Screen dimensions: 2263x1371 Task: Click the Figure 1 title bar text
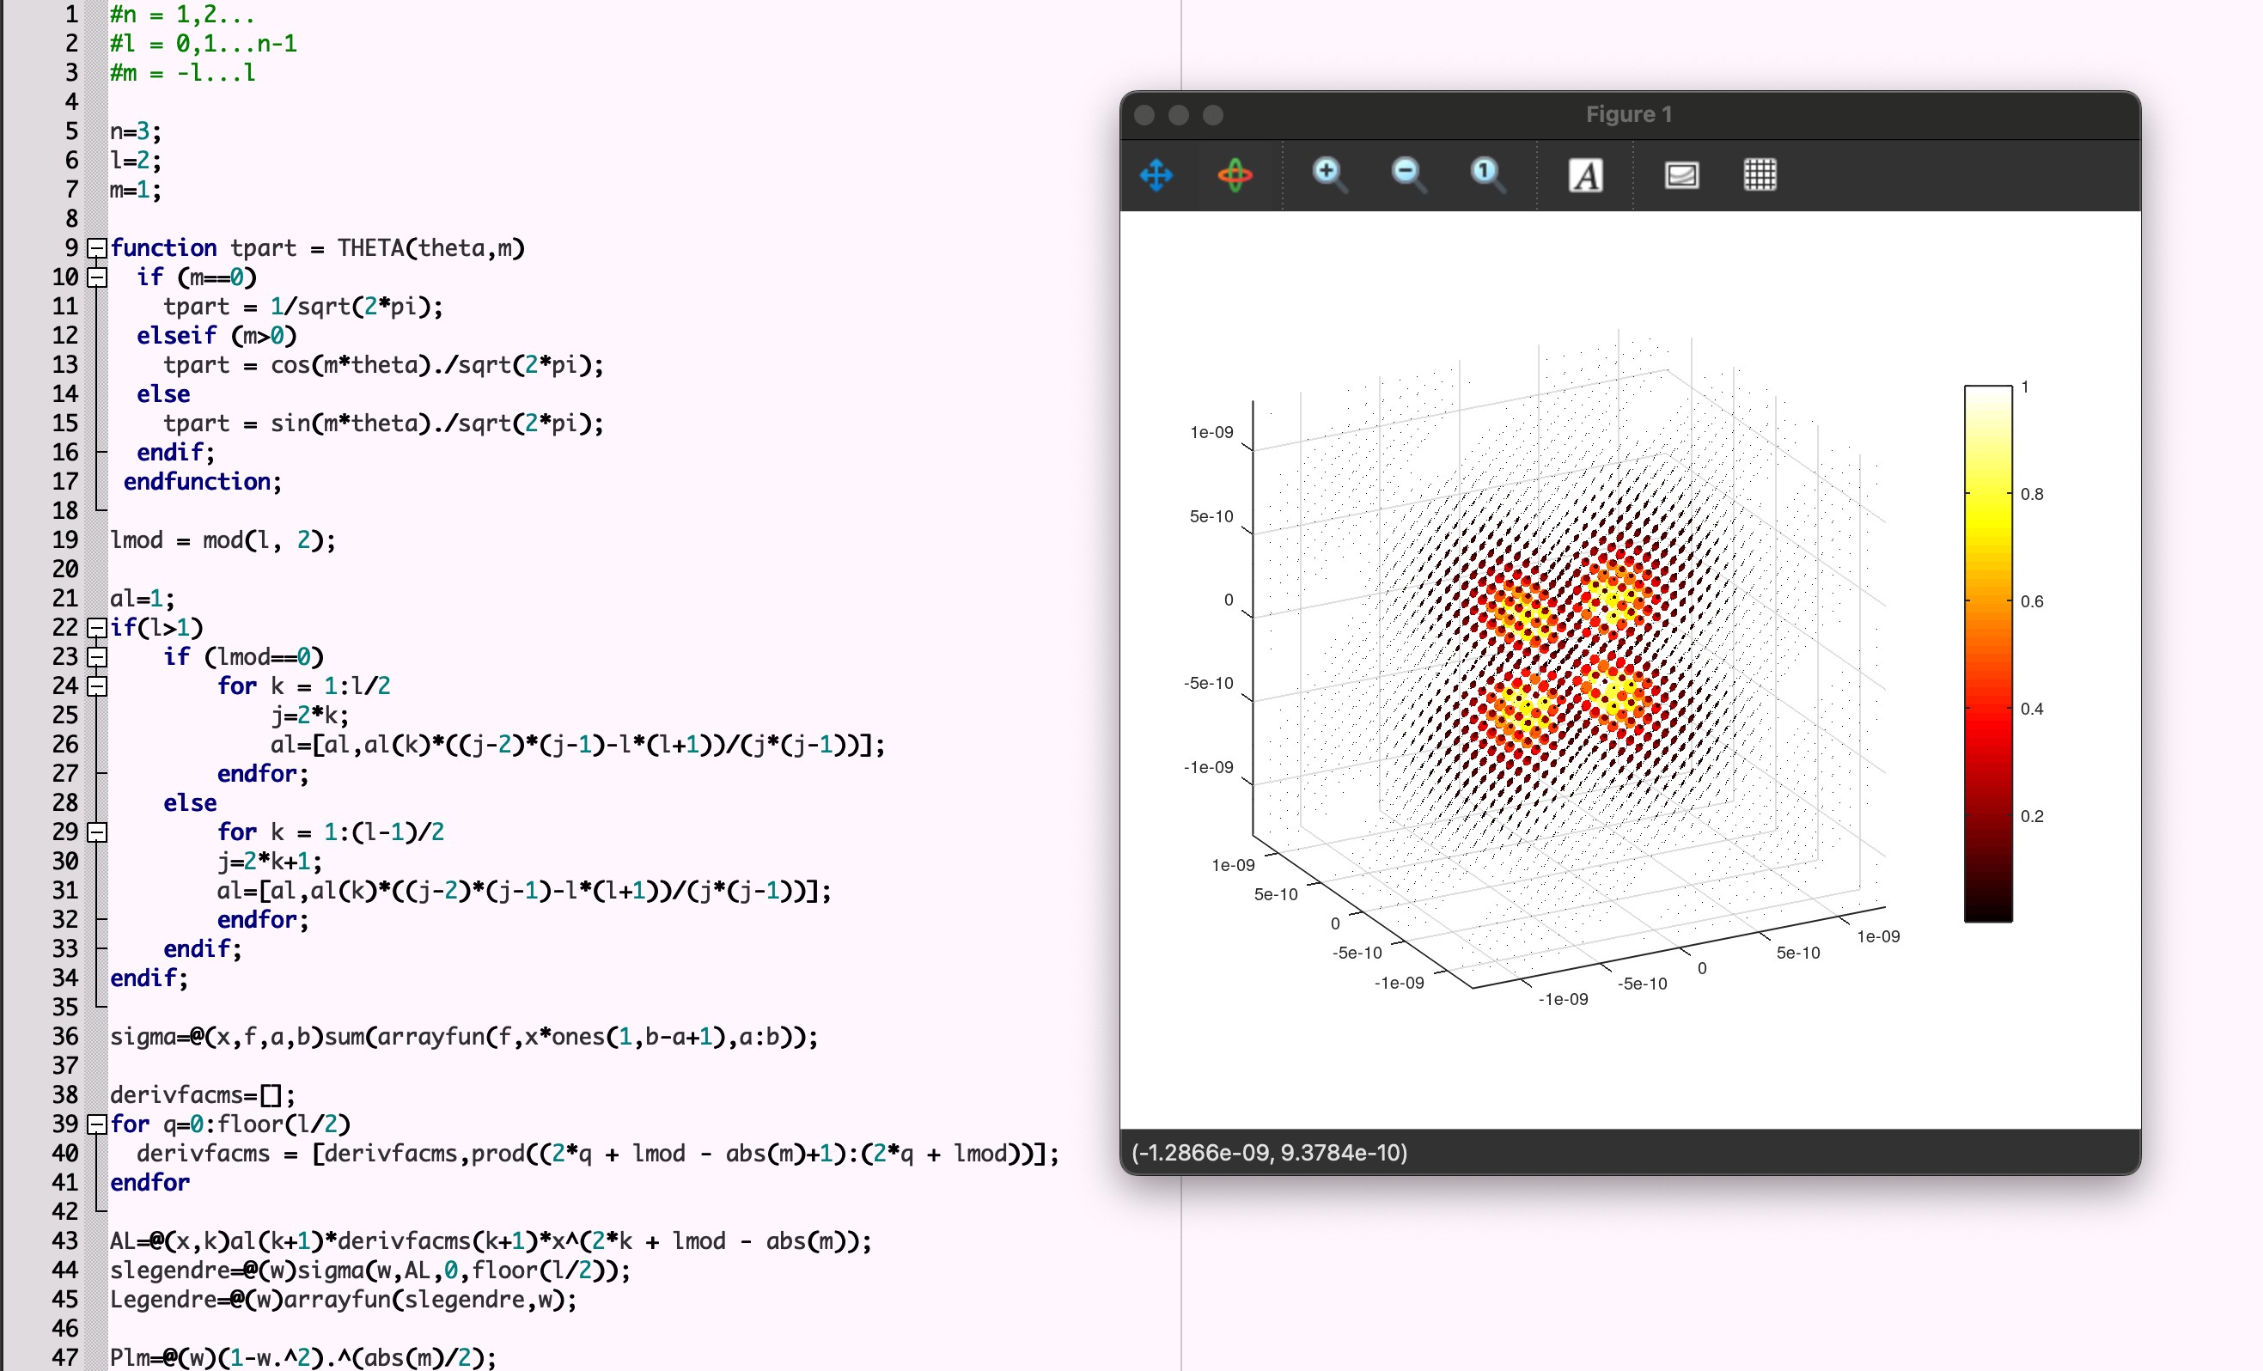1628,115
